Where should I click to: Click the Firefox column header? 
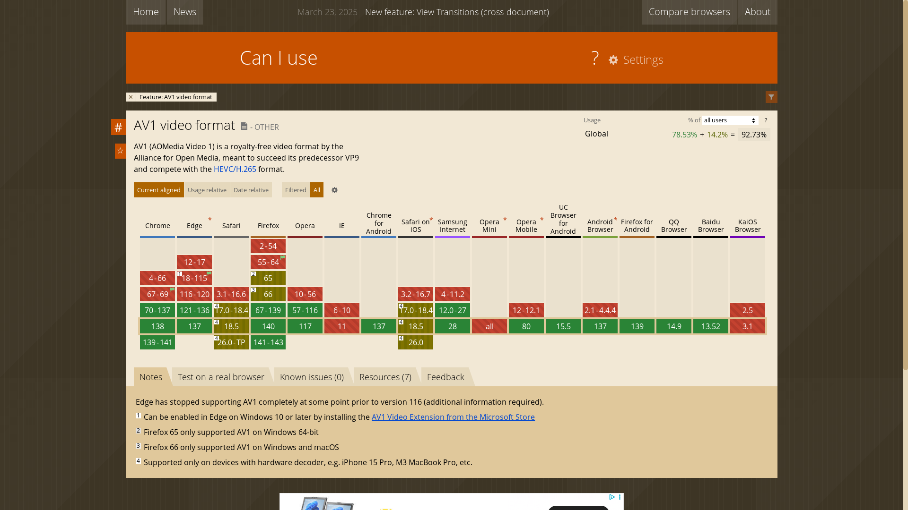coord(268,226)
